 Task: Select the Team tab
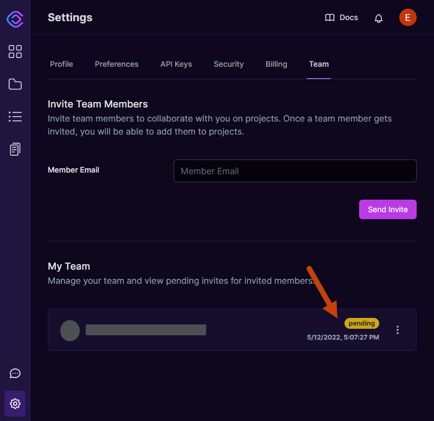coord(319,64)
